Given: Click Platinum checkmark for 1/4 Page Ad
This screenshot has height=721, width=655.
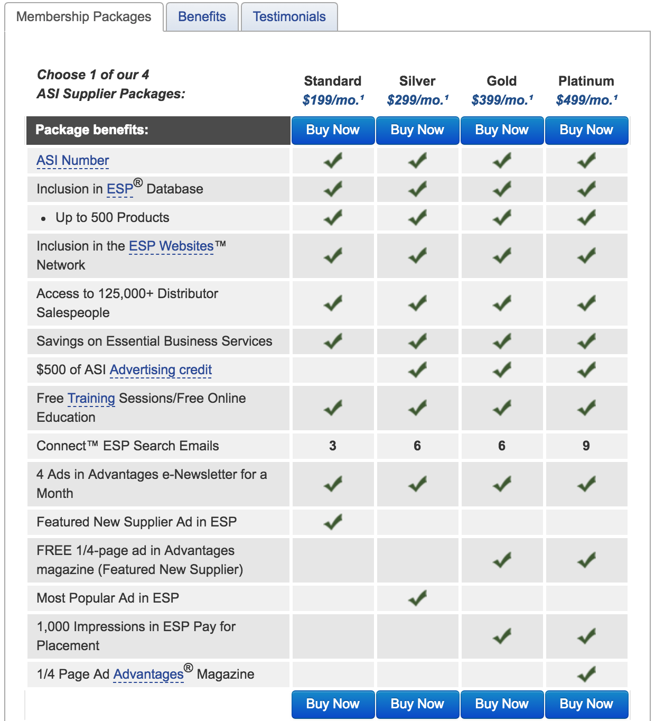Looking at the screenshot, I should [x=586, y=674].
